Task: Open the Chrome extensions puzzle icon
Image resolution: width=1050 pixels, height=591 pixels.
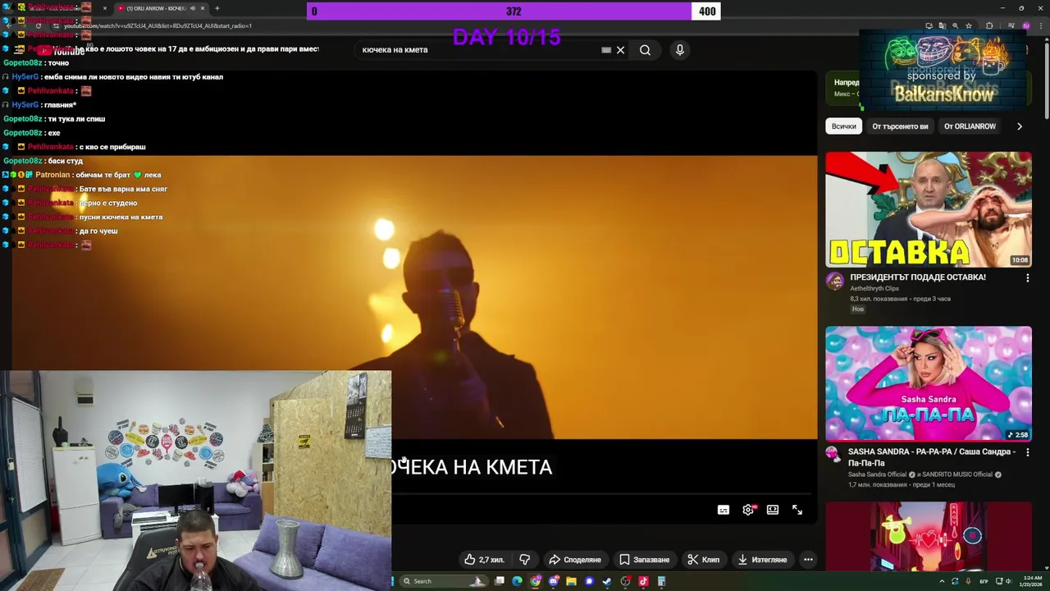Action: click(989, 25)
